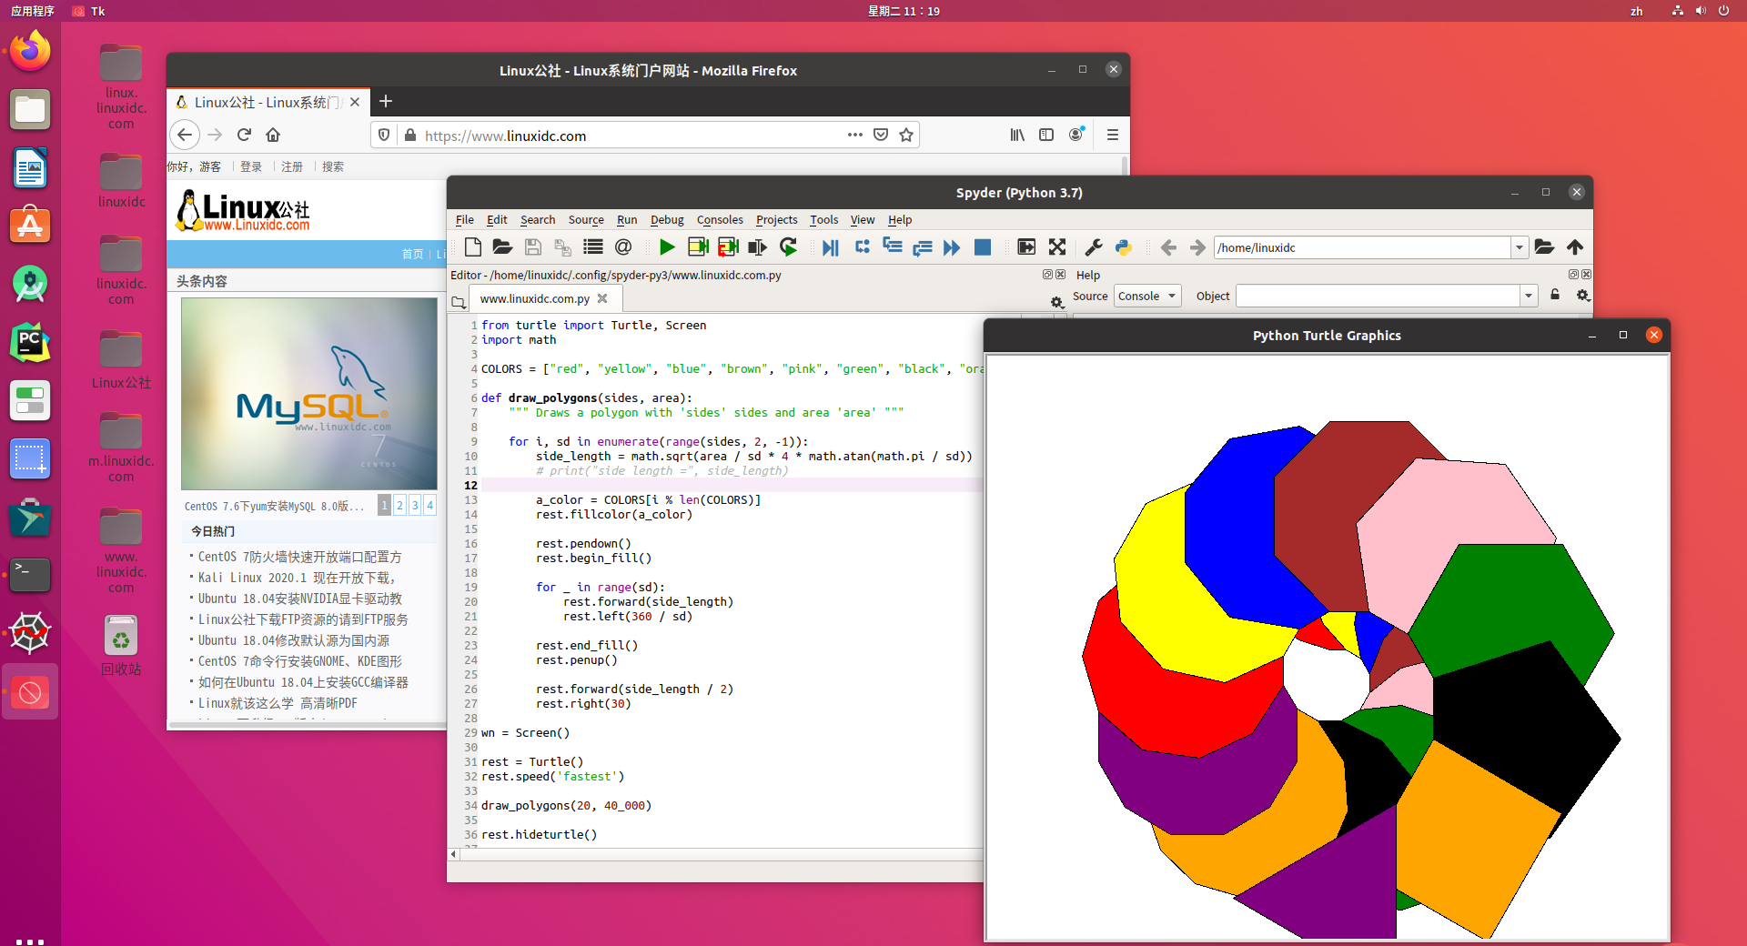Continue execution until next breakpoint
The height and width of the screenshot is (946, 1747).
pos(952,247)
